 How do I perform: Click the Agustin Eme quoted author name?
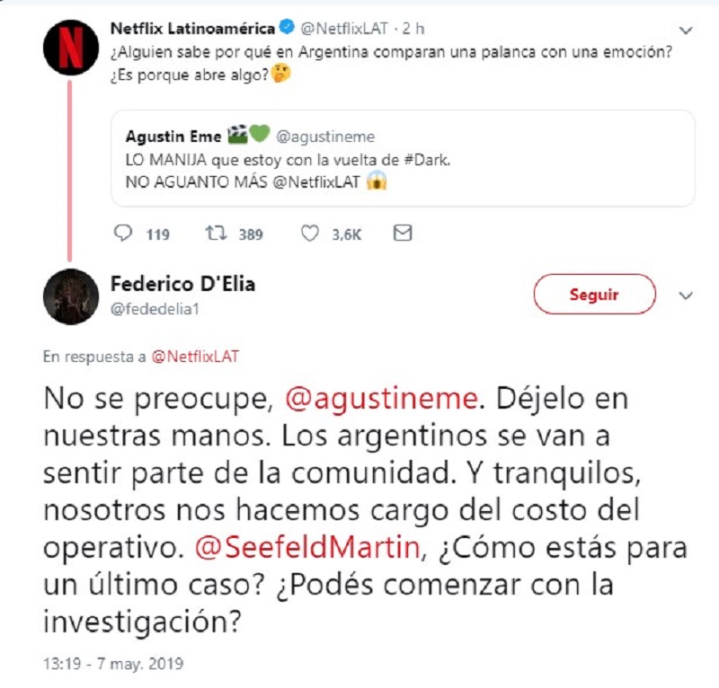click(x=175, y=137)
